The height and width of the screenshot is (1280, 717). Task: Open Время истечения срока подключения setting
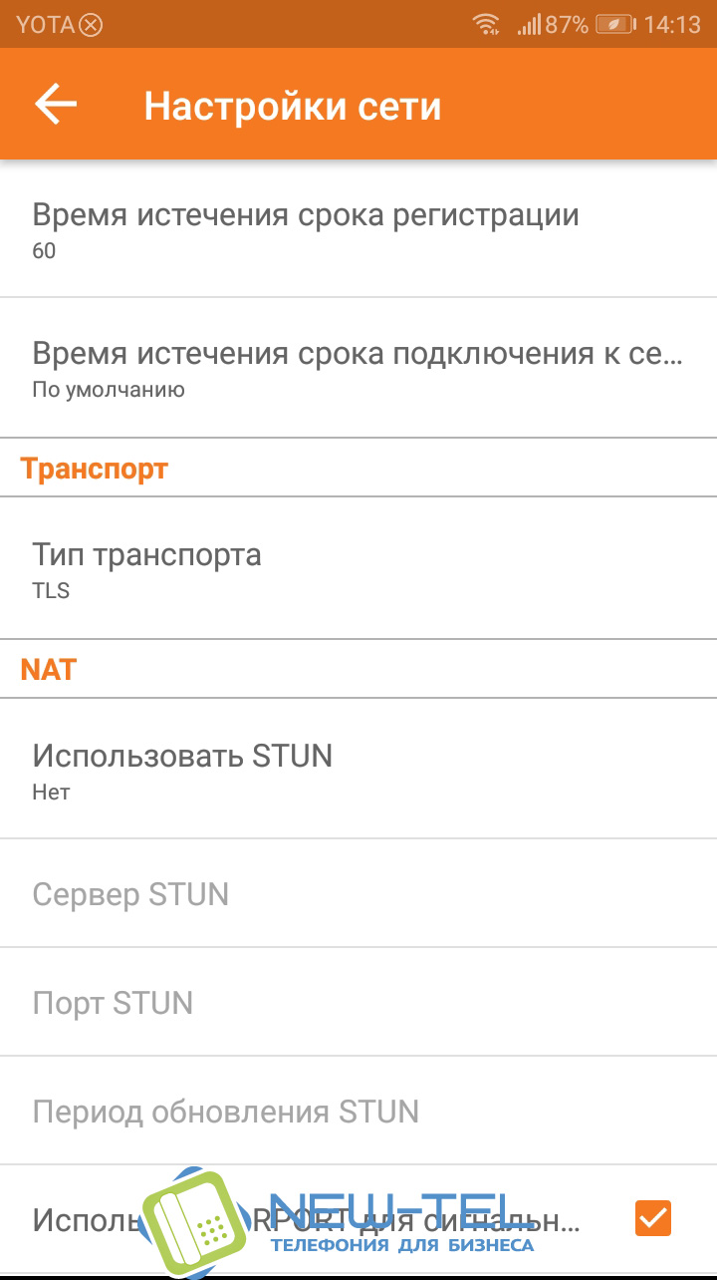[358, 369]
